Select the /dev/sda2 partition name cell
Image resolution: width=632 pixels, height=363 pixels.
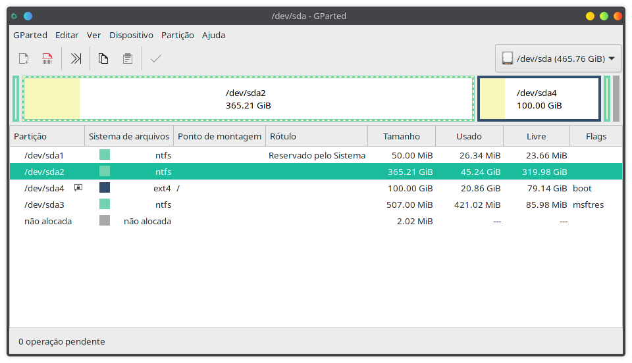click(44, 172)
